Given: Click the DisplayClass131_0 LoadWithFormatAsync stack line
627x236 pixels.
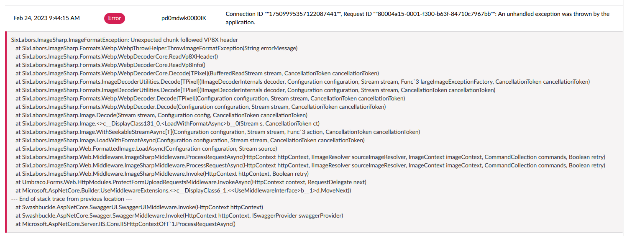Looking at the screenshot, I should [x=168, y=123].
